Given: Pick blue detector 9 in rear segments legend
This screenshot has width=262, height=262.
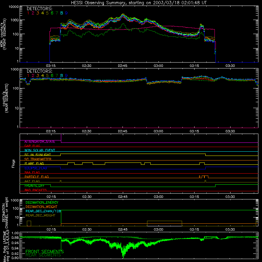Looking at the screenshot, I should pyautogui.click(x=66, y=76).
